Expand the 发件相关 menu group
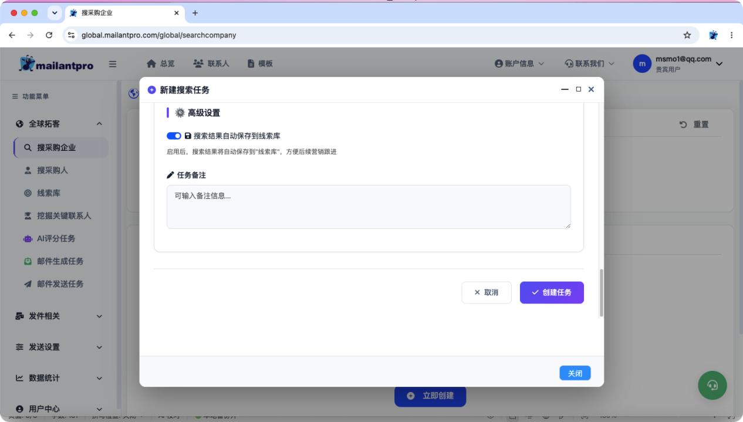 click(59, 316)
